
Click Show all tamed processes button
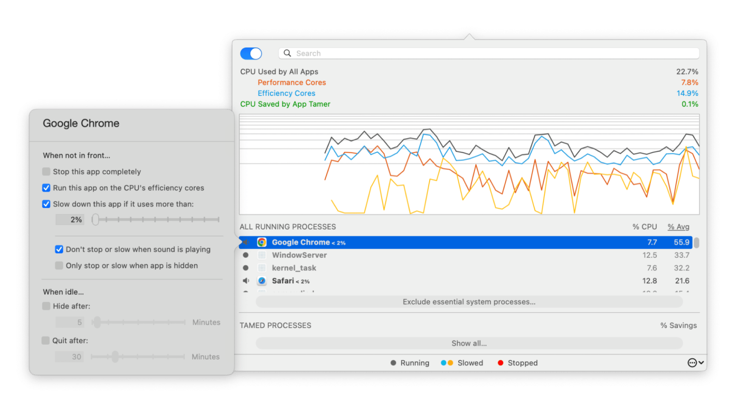click(469, 343)
